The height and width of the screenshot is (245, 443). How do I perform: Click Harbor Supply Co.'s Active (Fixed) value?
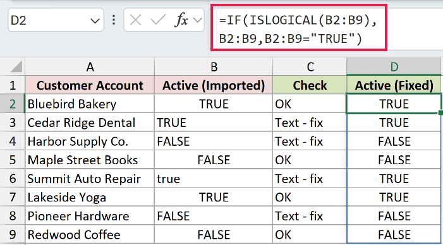tap(394, 141)
